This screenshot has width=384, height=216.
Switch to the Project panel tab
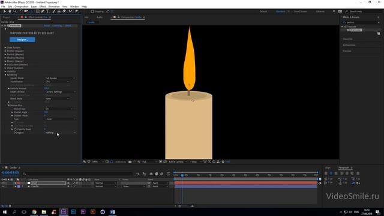pos(7,17)
